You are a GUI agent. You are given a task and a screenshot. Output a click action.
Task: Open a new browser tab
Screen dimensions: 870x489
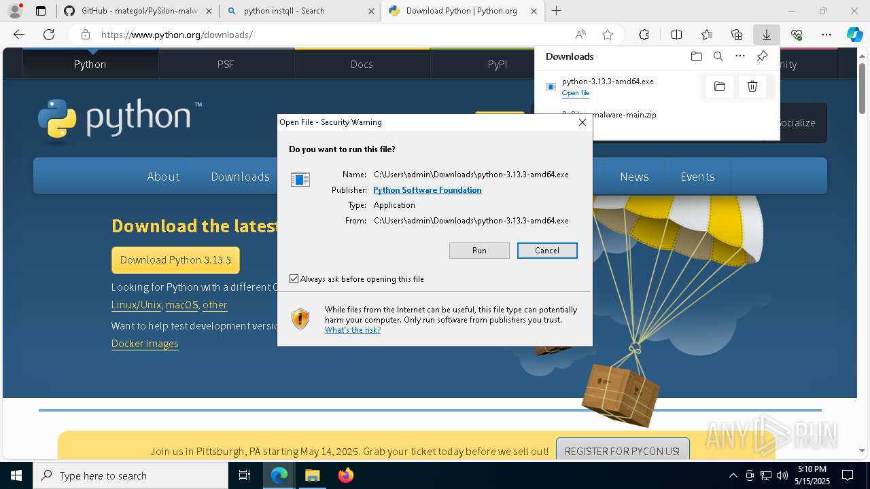[x=556, y=11]
